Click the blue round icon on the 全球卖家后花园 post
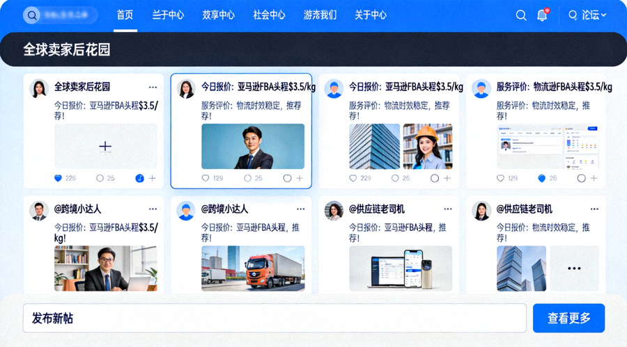Screen dimensions: 627x347 (139, 178)
